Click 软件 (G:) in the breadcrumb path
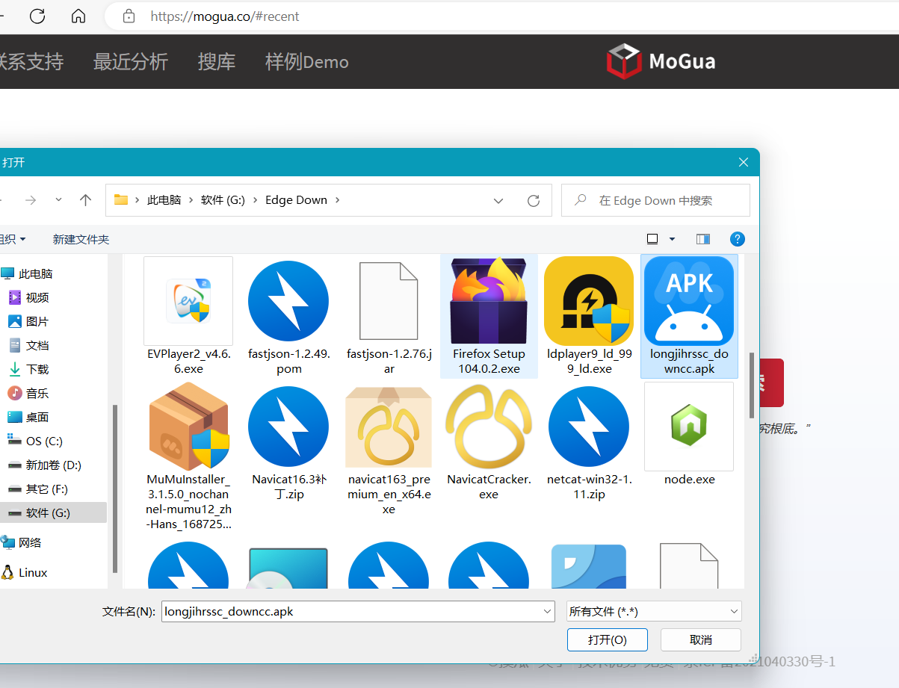Viewport: 899px width, 688px height. coord(223,200)
